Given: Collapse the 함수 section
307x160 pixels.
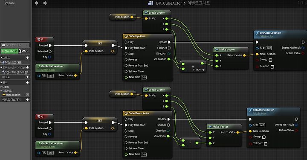Looking at the screenshot, I should click(x=1, y=67).
